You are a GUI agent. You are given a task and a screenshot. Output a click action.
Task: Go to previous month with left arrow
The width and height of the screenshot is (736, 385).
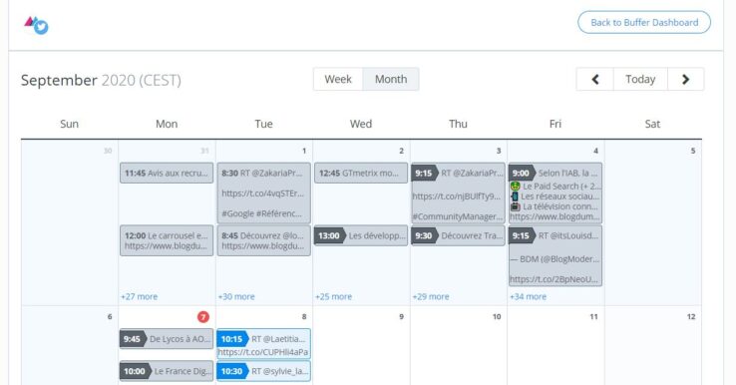pyautogui.click(x=594, y=80)
